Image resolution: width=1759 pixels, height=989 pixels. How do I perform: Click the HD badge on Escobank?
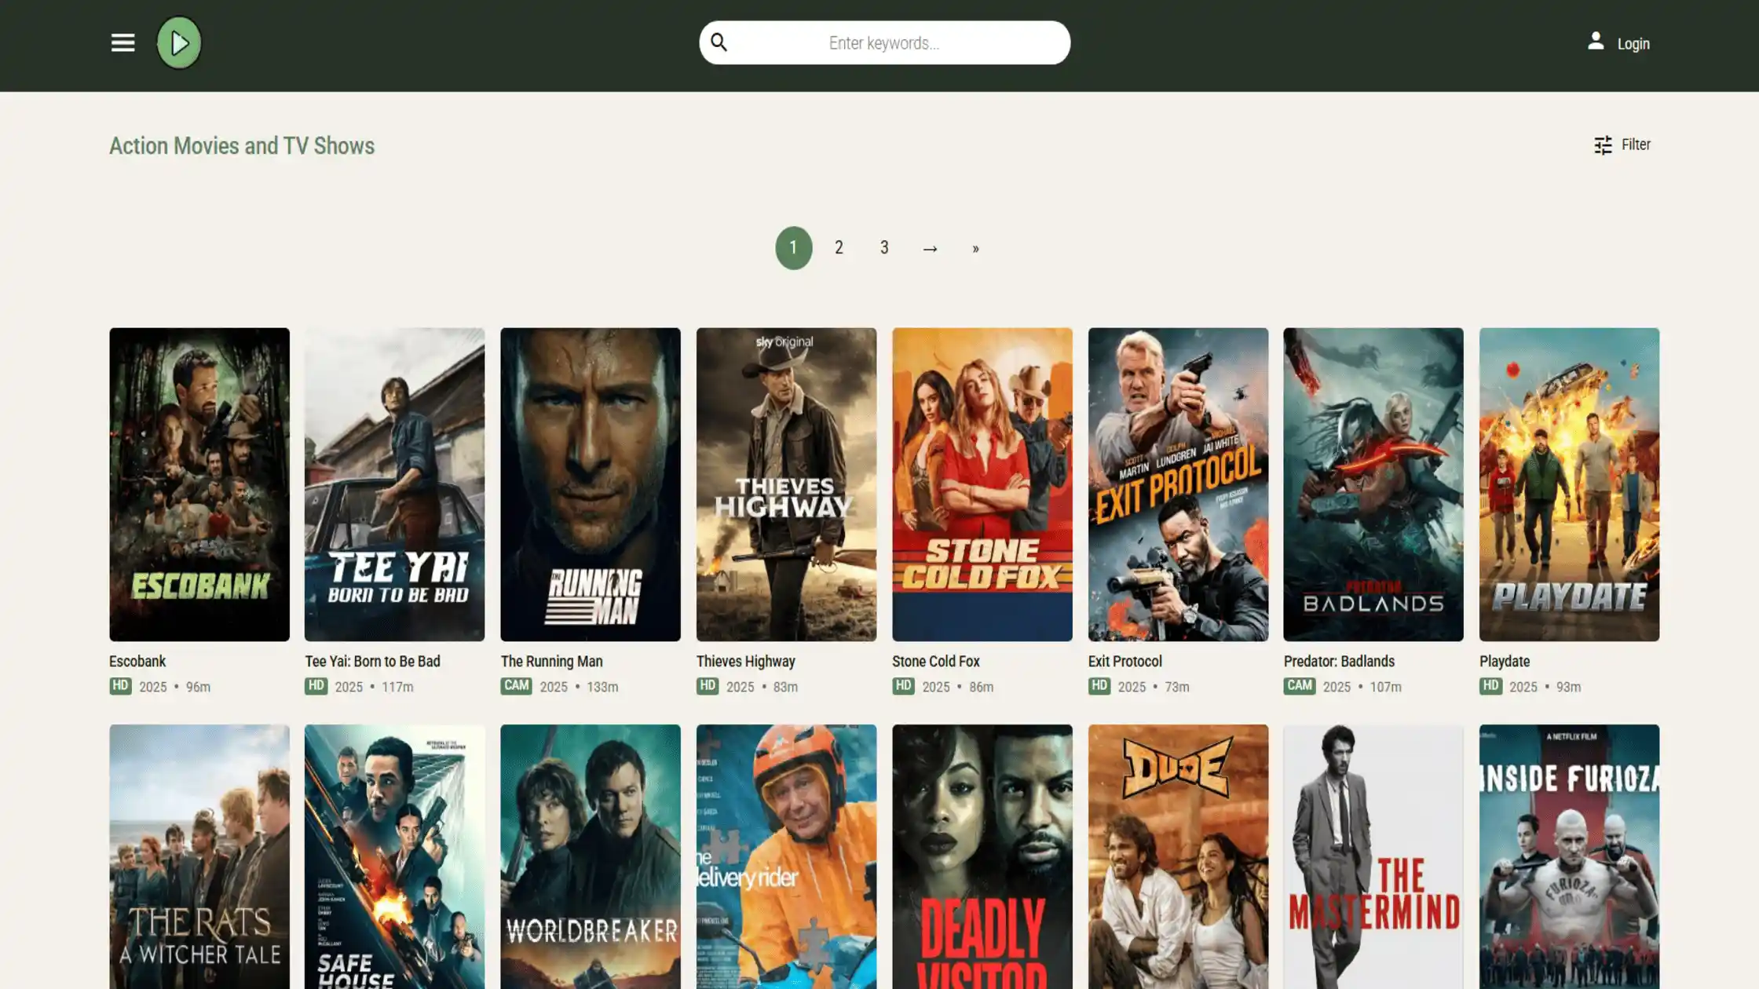tap(120, 685)
